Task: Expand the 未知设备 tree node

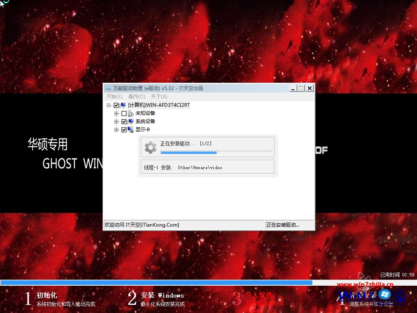Action: 116,113
